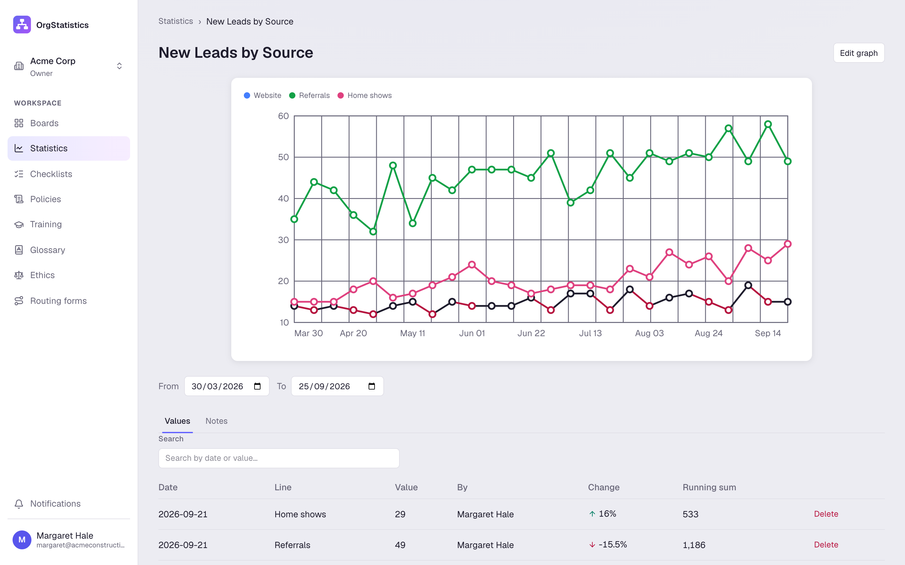Open the To date calendar picker icon

click(372, 386)
